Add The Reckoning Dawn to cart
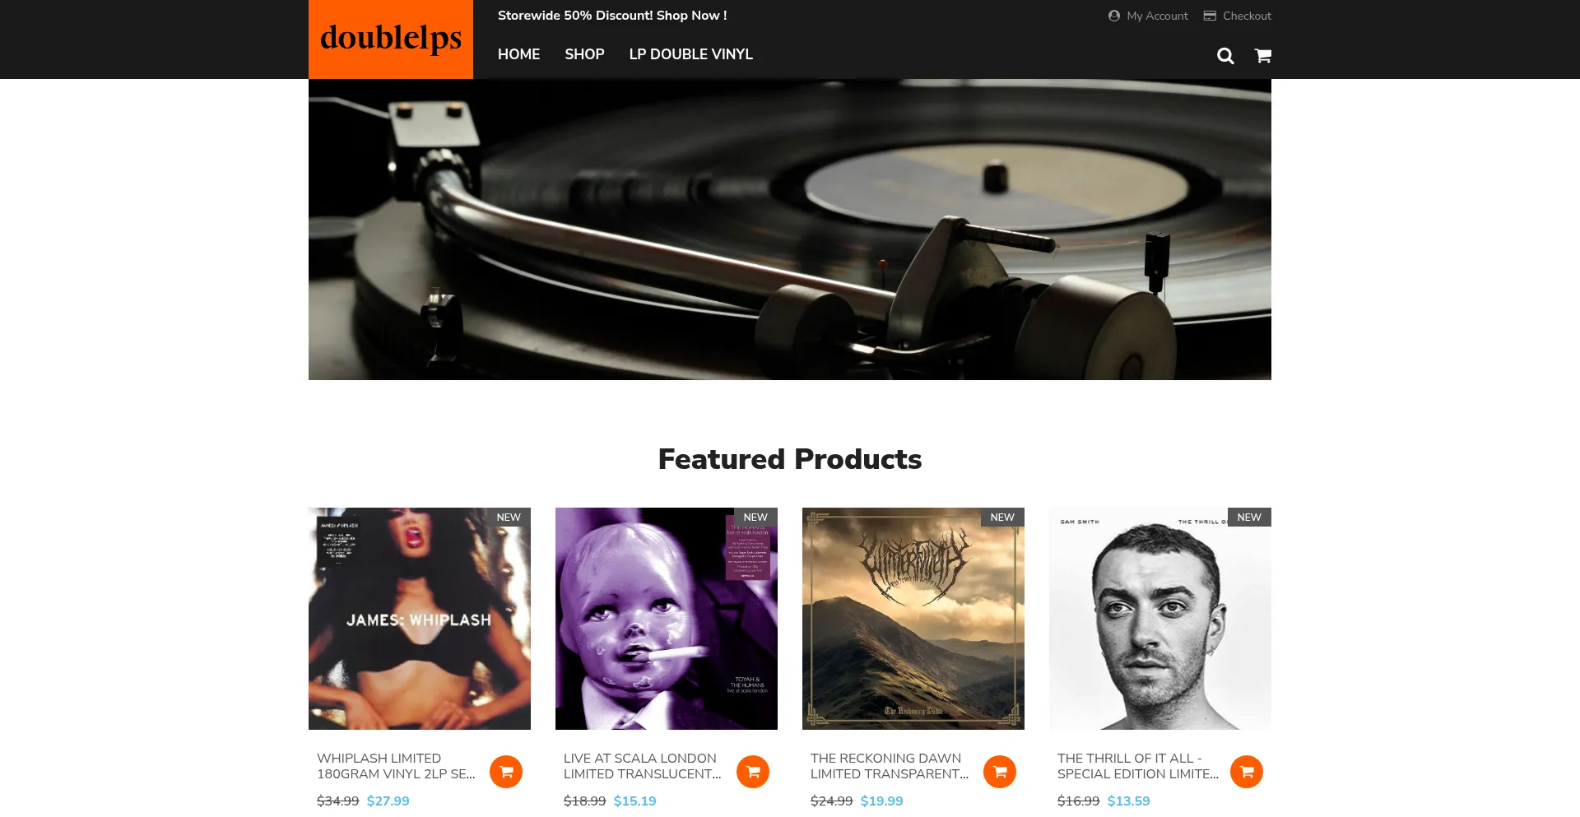Screen dimensions: 1580x817 click(1000, 772)
